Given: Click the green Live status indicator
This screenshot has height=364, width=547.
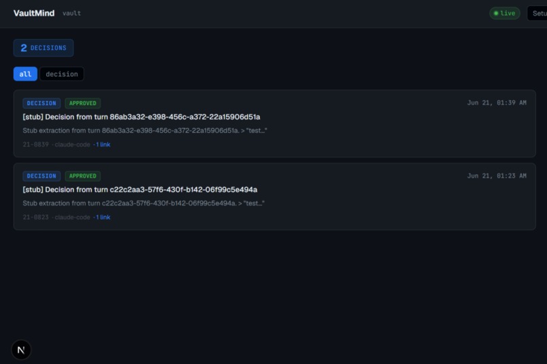Looking at the screenshot, I should [504, 14].
